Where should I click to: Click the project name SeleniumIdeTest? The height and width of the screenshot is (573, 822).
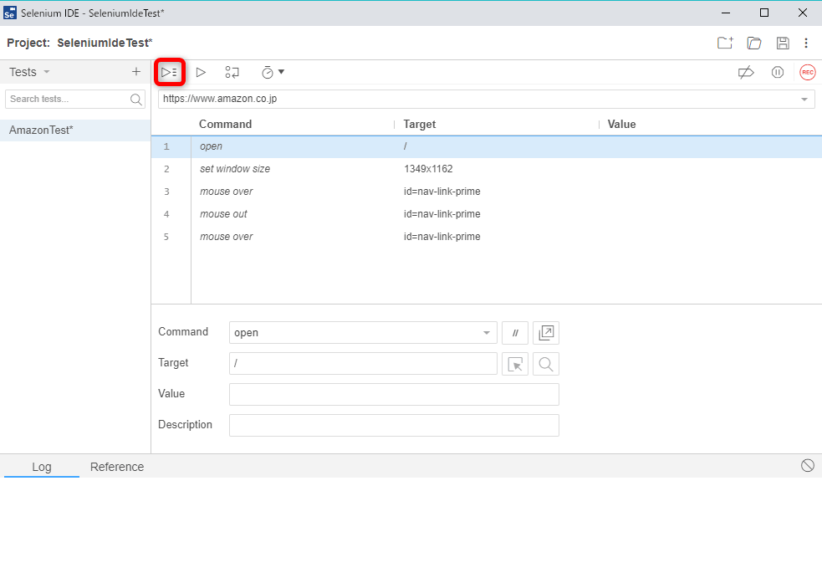105,43
